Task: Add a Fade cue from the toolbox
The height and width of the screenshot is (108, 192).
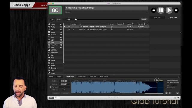Action: pos(55,42)
